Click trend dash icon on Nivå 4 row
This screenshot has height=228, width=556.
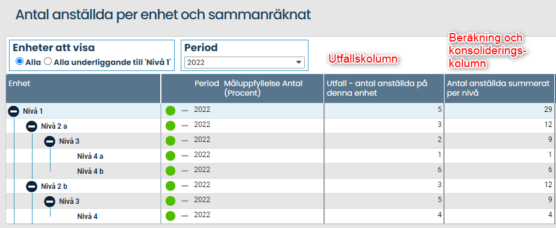[185, 215]
